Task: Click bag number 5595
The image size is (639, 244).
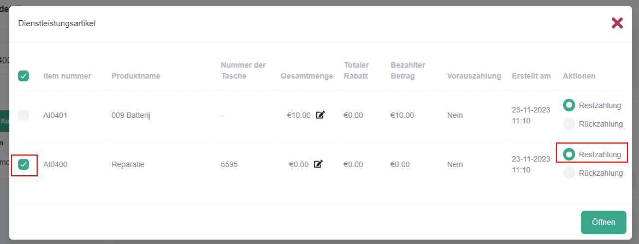Action: [x=229, y=164]
